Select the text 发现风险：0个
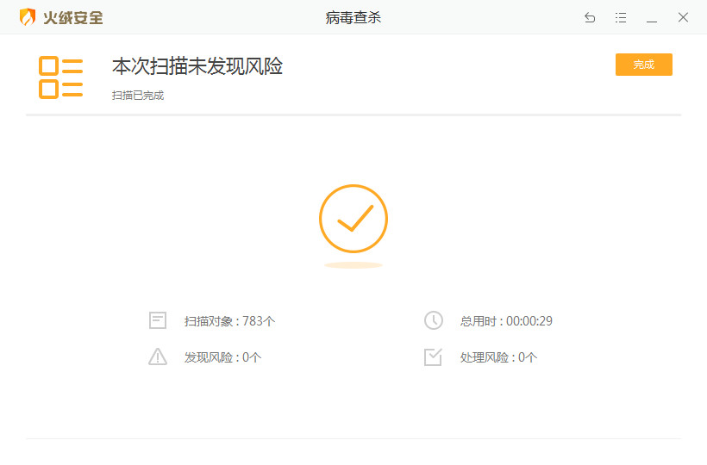707x465 pixels. 222,357
